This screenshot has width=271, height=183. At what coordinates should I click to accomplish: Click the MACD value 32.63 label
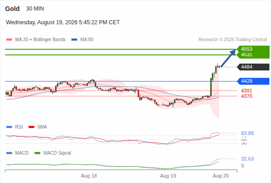pos(248,159)
